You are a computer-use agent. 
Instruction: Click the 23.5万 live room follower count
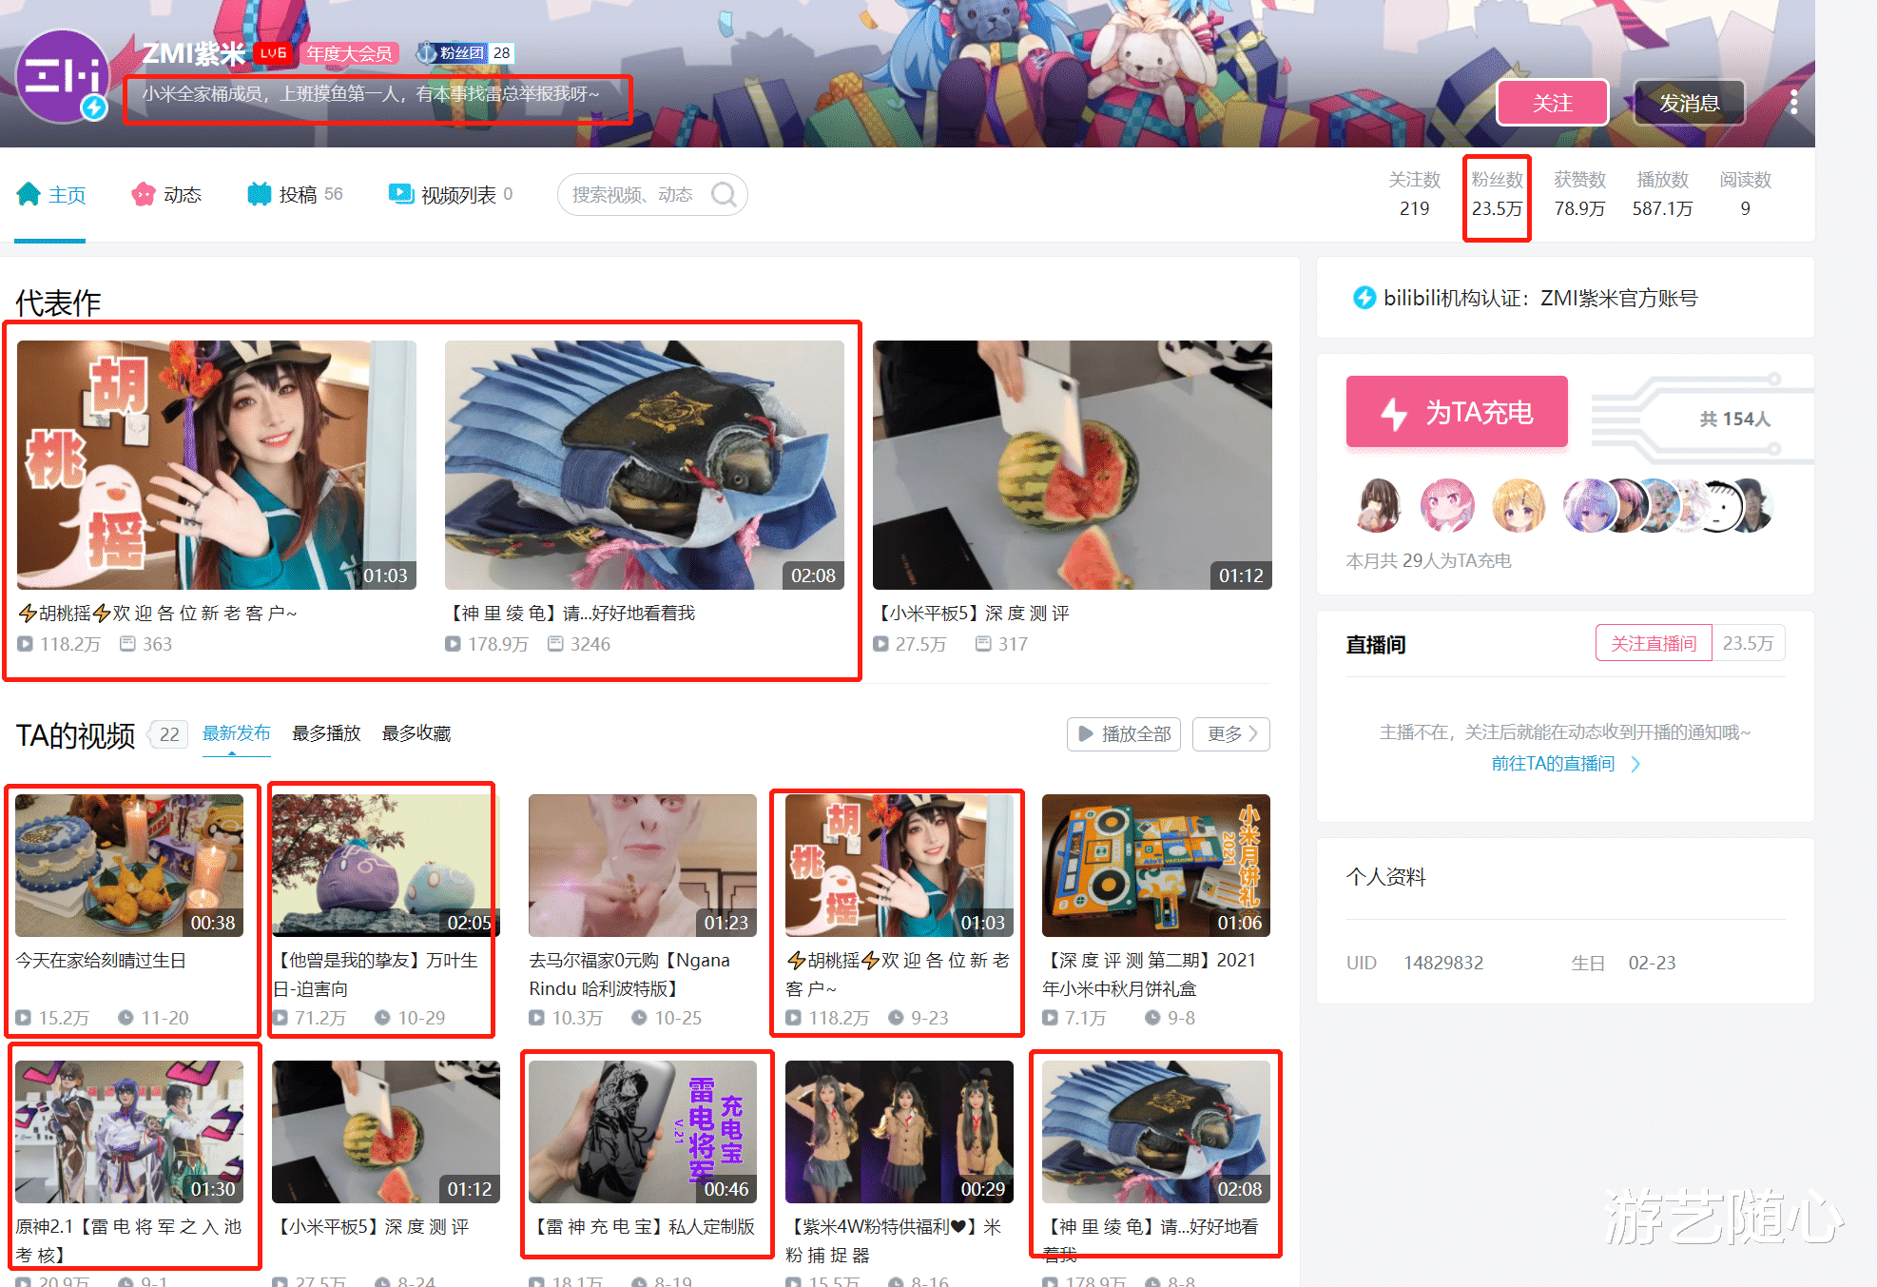point(1748,644)
